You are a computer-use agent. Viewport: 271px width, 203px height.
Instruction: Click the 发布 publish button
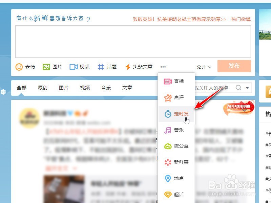point(234,66)
